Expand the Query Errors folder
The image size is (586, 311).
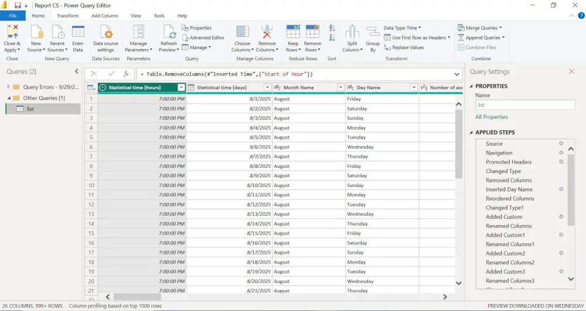[9, 87]
